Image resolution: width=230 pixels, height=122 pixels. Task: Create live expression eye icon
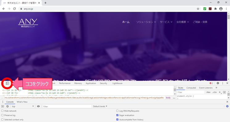pyautogui.click(x=38, y=106)
